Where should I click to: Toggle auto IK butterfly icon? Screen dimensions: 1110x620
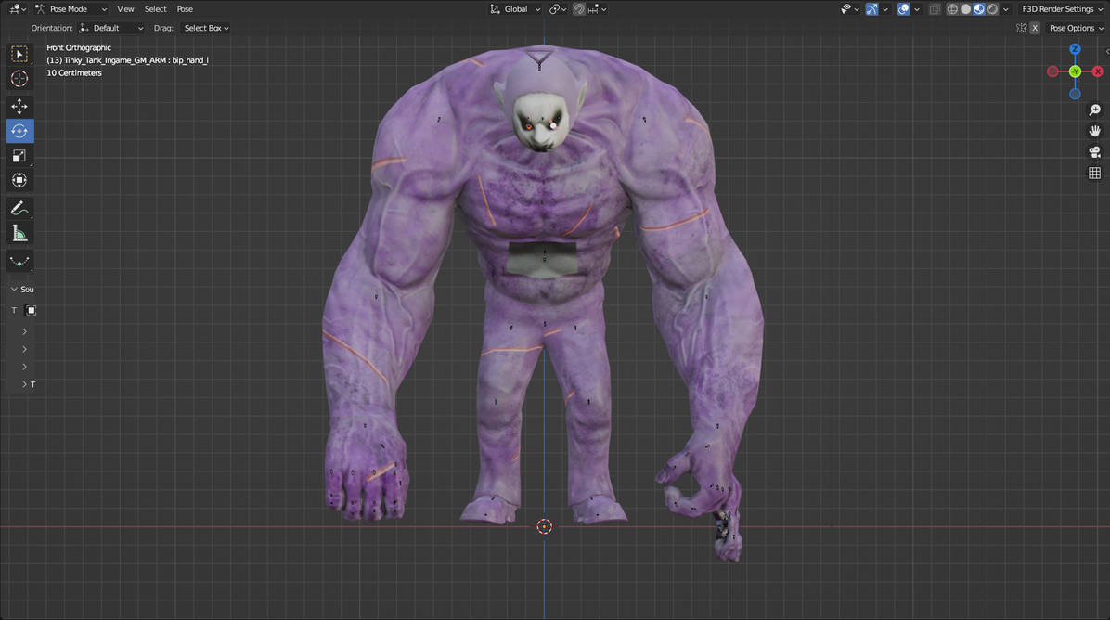point(1021,29)
